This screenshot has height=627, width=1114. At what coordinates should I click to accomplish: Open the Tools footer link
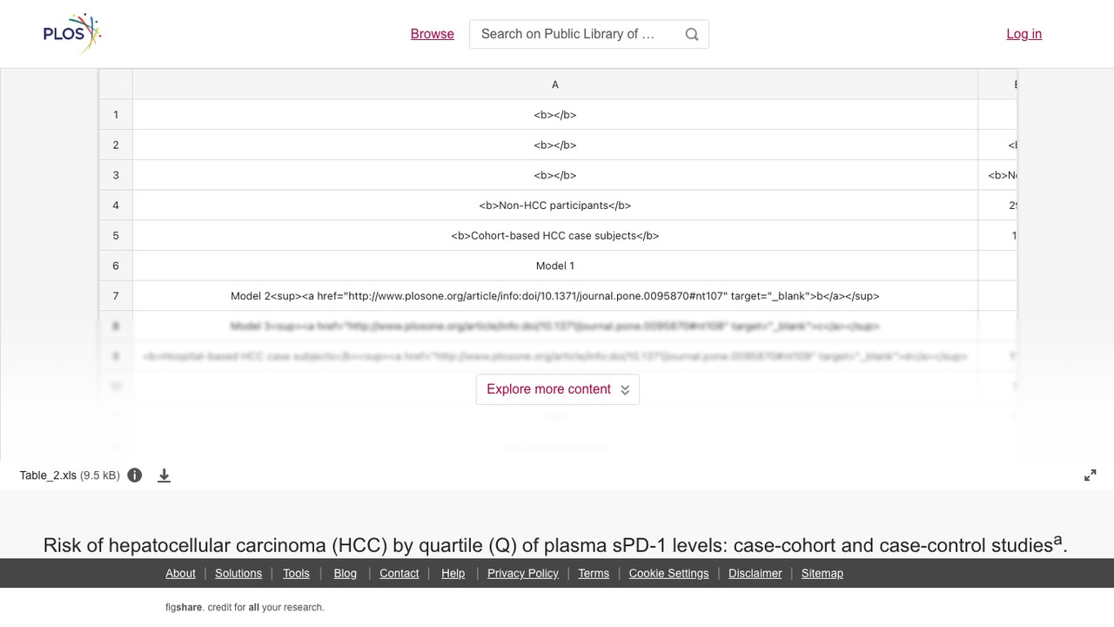296,573
